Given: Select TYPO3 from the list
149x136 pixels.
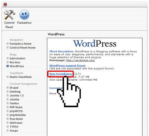Looking at the screenshot, I should 14,127.
